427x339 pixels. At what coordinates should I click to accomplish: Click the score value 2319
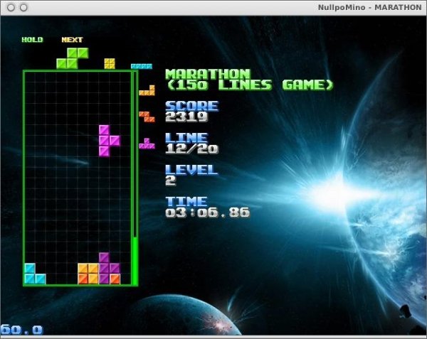pyautogui.click(x=186, y=117)
